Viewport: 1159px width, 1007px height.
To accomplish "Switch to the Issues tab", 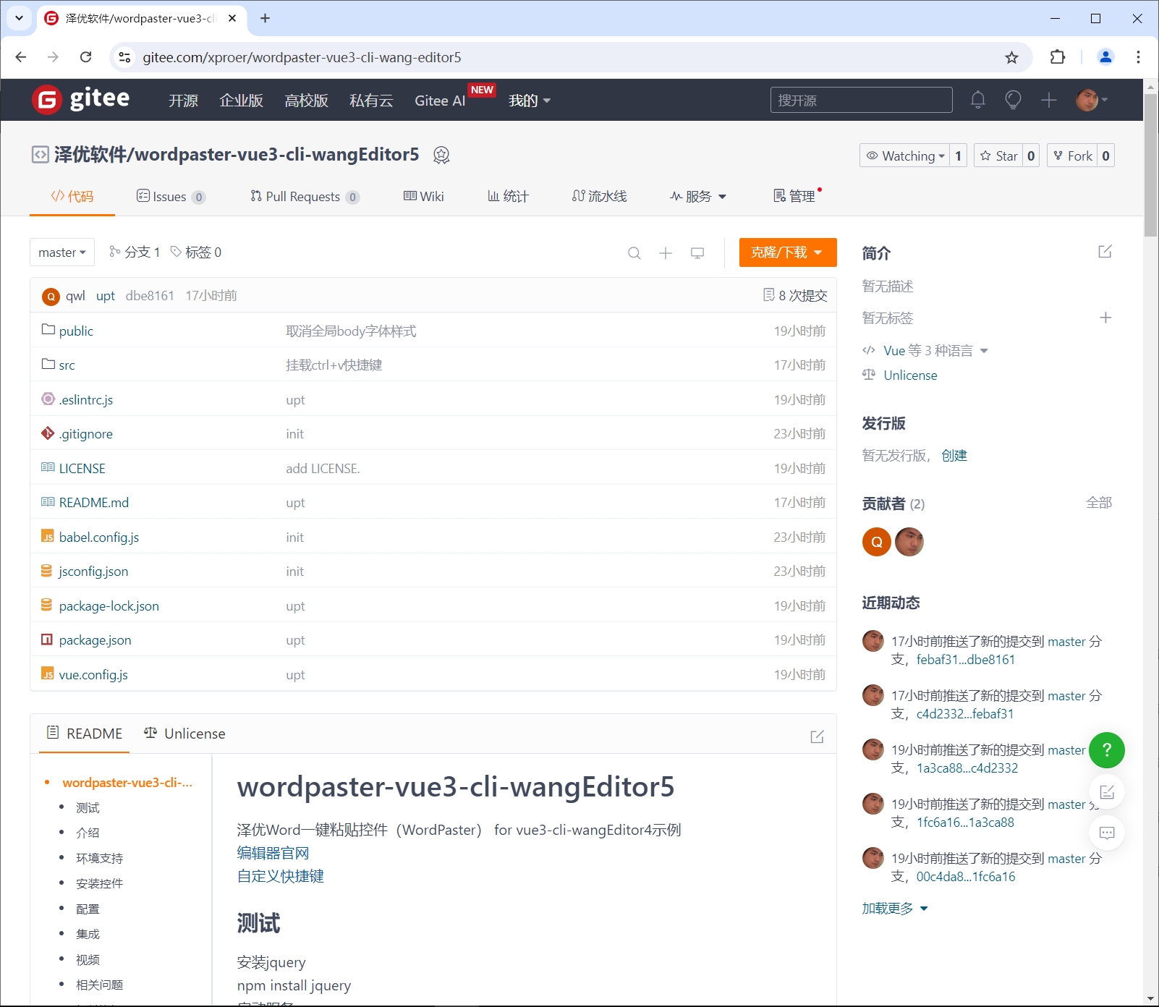I will [171, 196].
